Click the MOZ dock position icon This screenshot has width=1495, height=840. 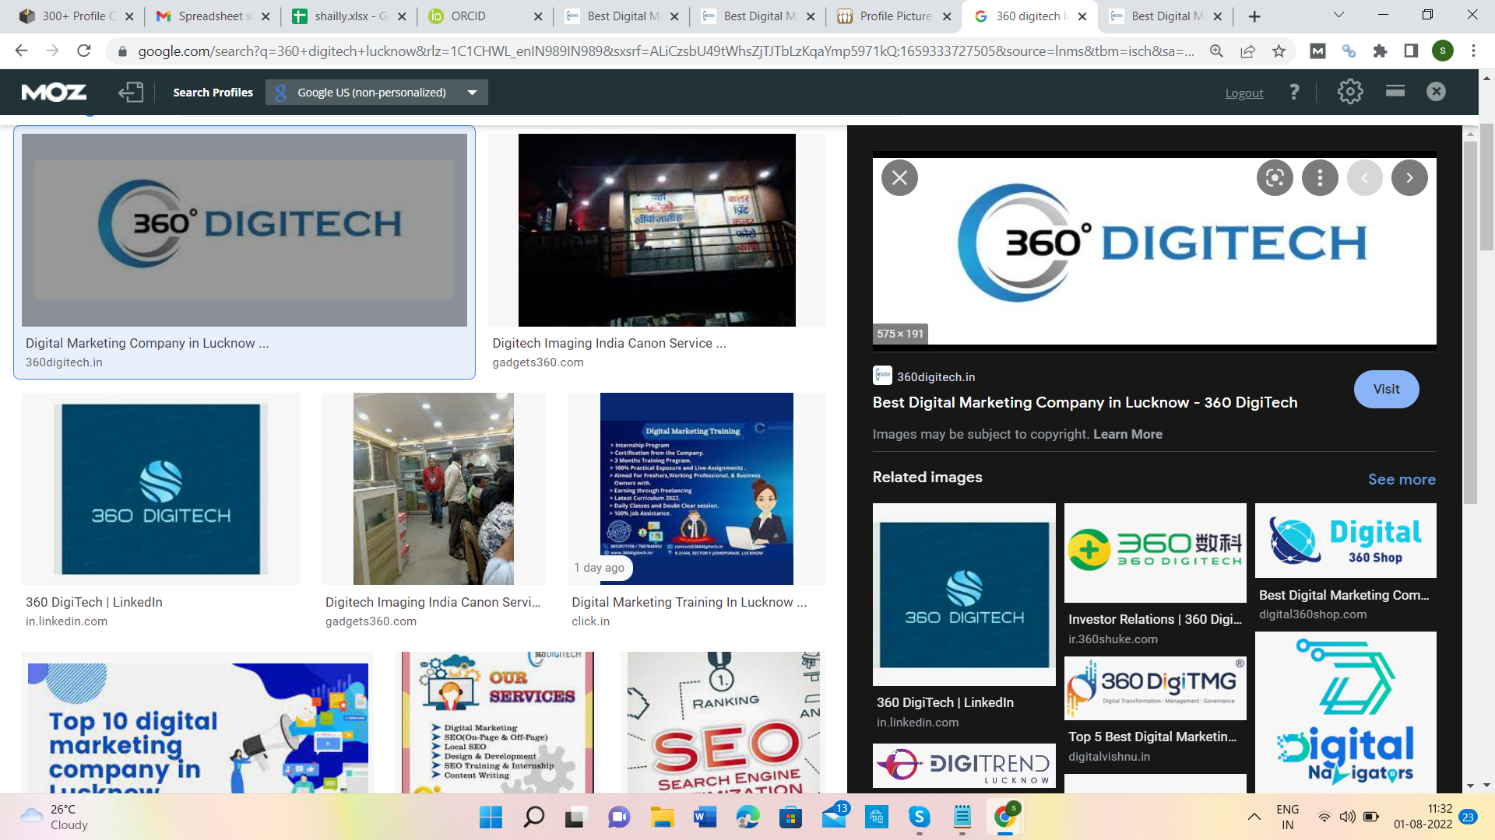(1395, 91)
